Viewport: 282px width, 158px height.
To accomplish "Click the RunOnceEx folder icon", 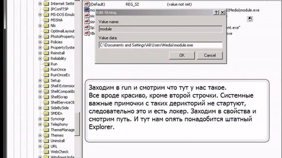I will (46, 75).
